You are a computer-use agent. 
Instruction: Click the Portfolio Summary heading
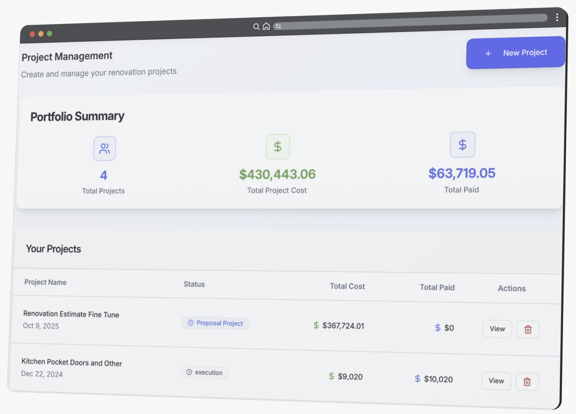[x=77, y=117]
